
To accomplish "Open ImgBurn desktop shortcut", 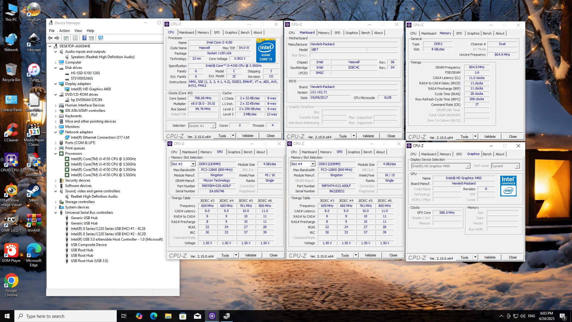I will (x=34, y=12).
